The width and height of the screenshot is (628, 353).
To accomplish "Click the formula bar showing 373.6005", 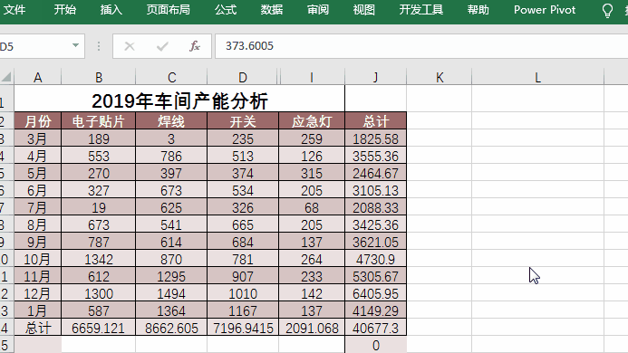I will tap(421, 46).
